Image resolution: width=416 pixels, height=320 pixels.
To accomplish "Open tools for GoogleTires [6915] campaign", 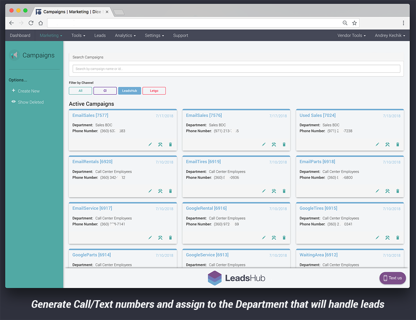I will 388,238.
